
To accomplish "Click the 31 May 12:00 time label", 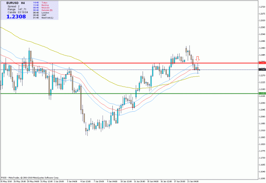I will [x=46, y=181].
